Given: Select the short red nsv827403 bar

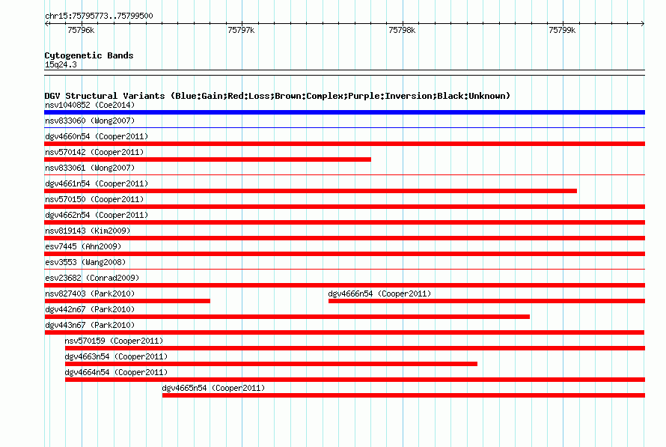Looking at the screenshot, I should 127,301.
